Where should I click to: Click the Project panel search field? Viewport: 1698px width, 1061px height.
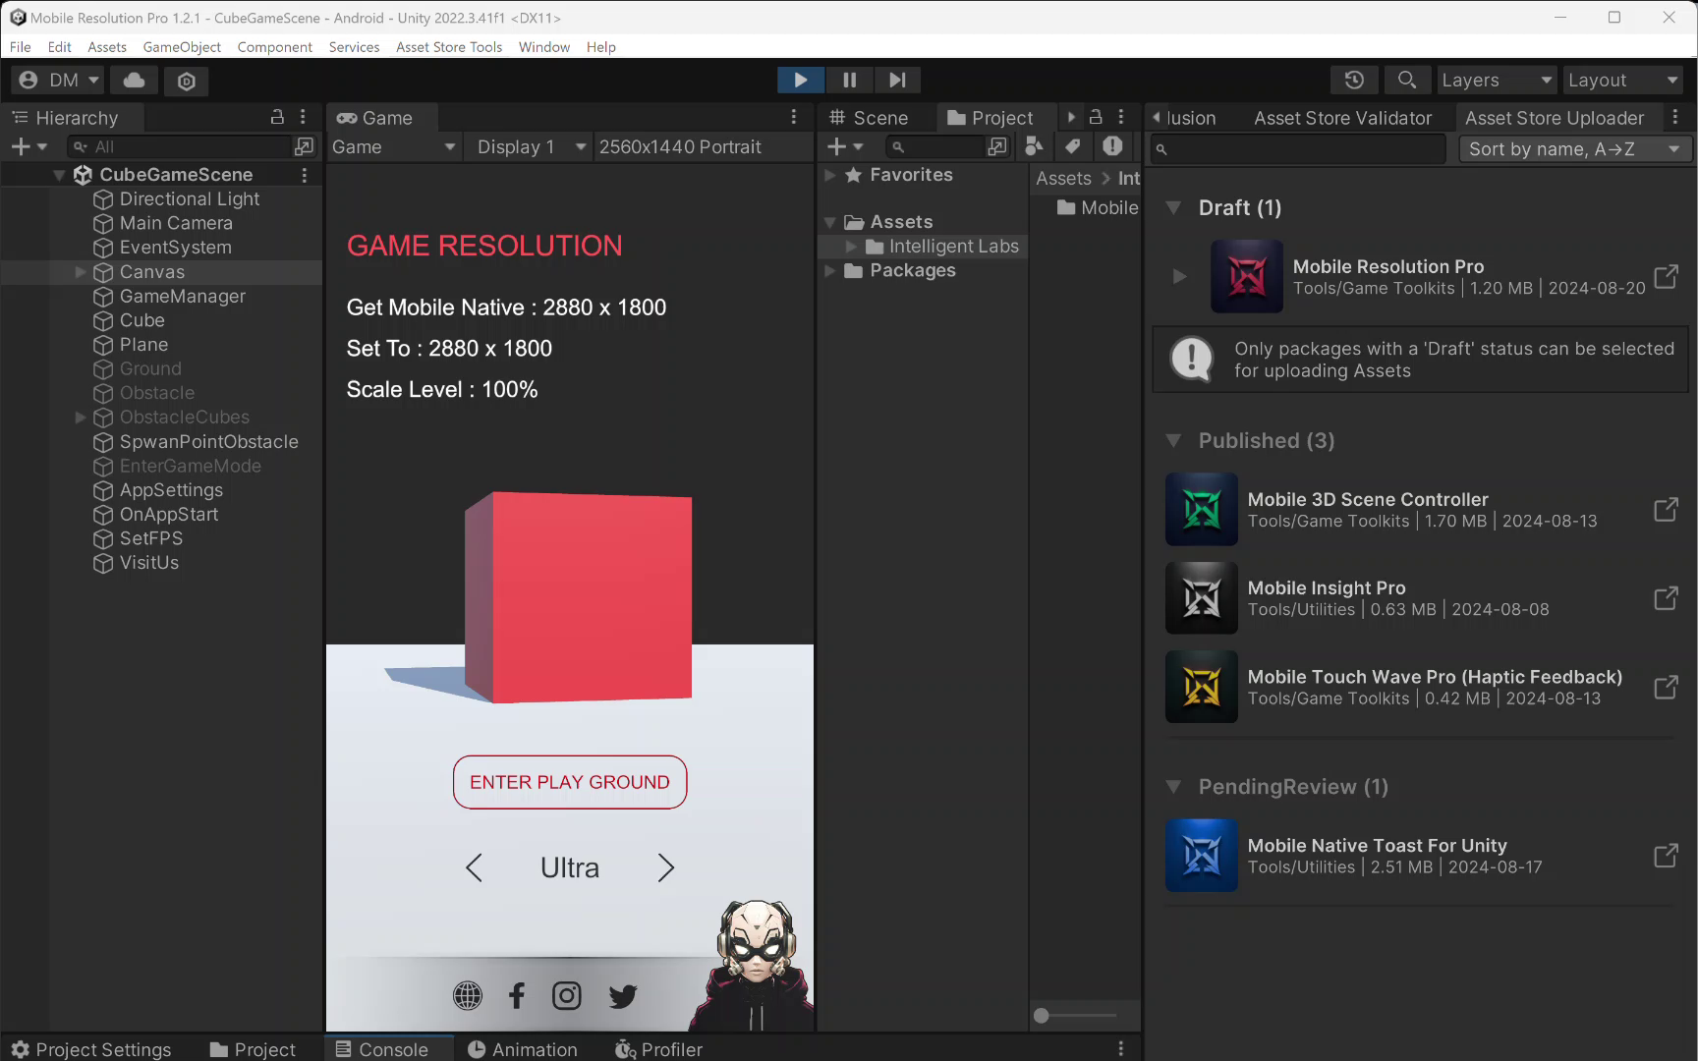[935, 146]
